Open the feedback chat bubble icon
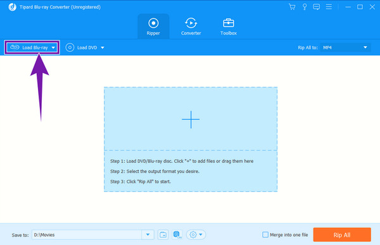 click(316, 7)
